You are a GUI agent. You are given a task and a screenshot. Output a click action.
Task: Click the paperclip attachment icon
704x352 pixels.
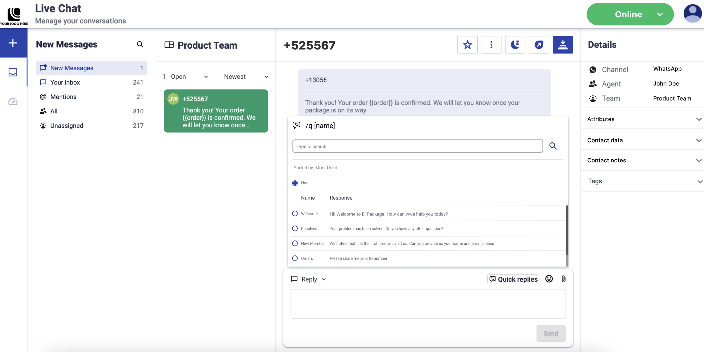click(x=563, y=279)
